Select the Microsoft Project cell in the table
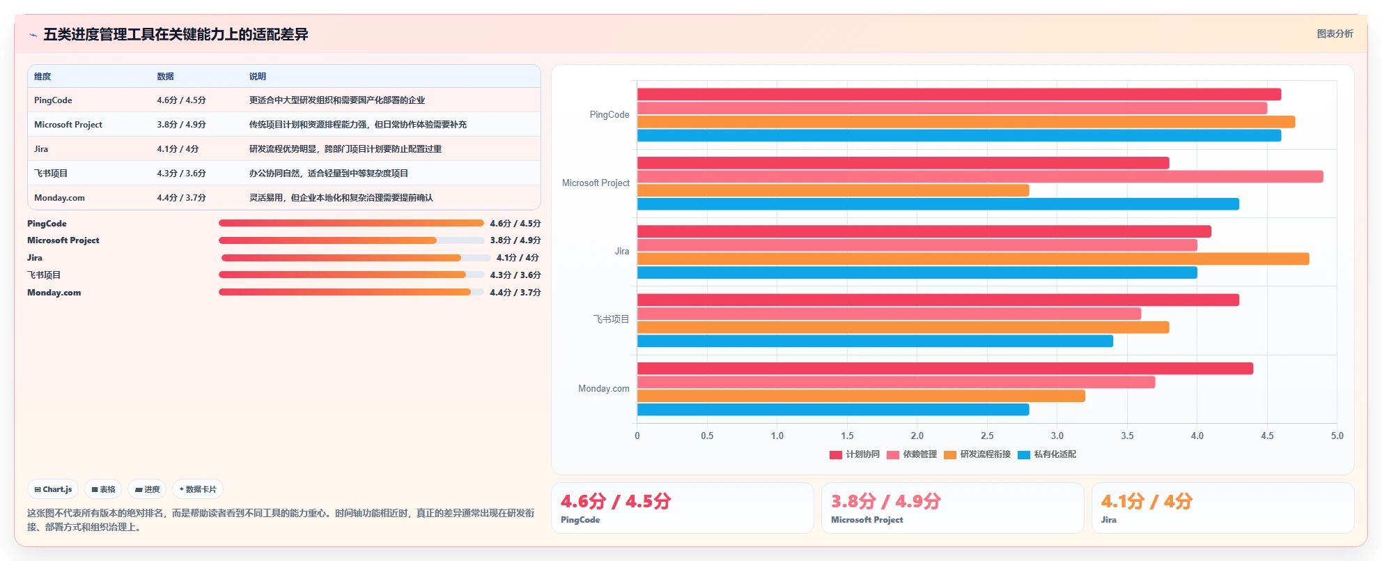 (68, 124)
